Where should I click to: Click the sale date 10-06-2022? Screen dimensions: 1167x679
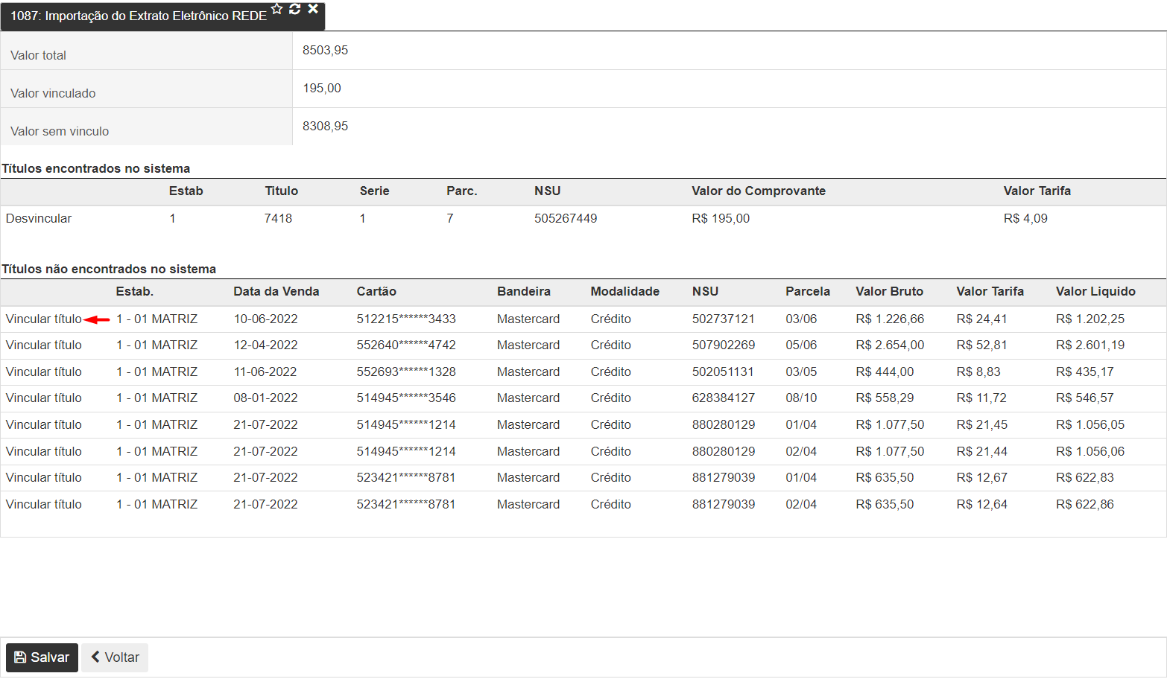265,319
